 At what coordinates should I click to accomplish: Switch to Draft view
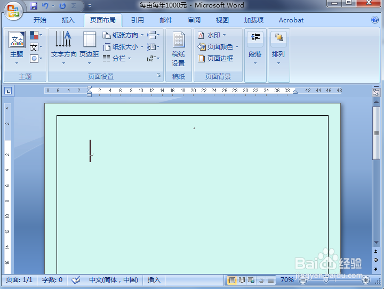click(x=271, y=280)
